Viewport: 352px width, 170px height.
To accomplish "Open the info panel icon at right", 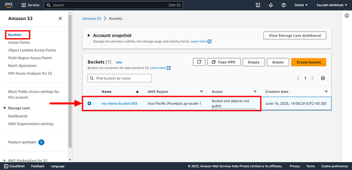I will (x=347, y=16).
